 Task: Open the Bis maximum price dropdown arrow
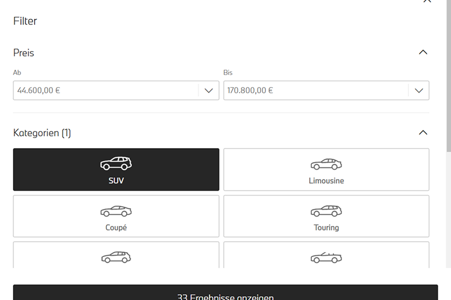[x=419, y=90]
